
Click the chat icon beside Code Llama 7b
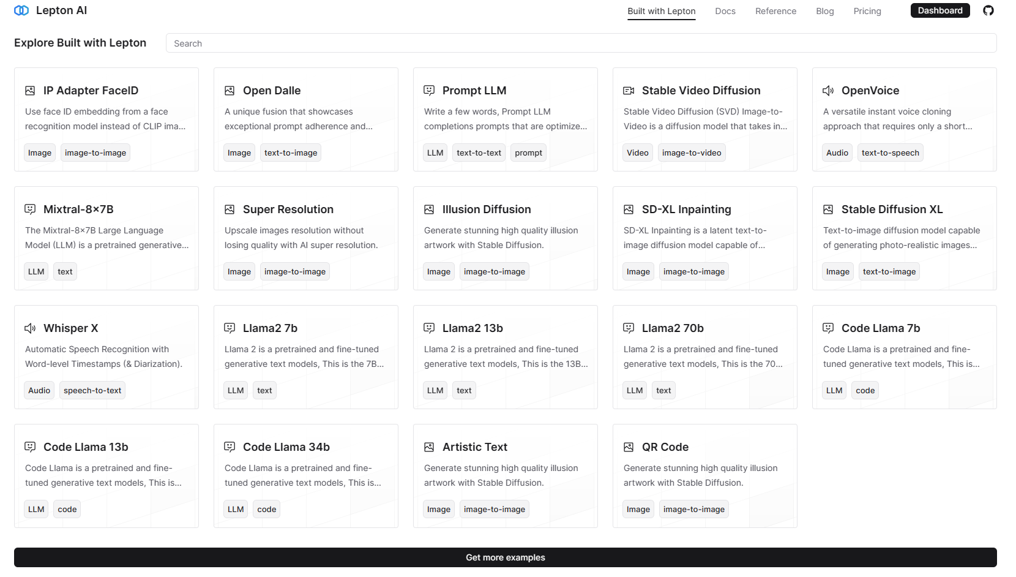point(828,328)
